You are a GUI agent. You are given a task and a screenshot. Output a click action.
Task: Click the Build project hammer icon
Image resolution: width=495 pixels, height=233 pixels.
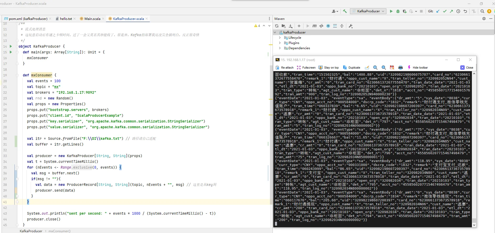[345, 11]
